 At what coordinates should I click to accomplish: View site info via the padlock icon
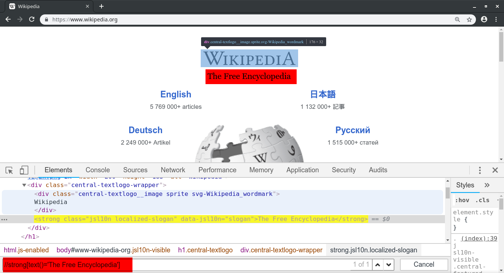46,20
